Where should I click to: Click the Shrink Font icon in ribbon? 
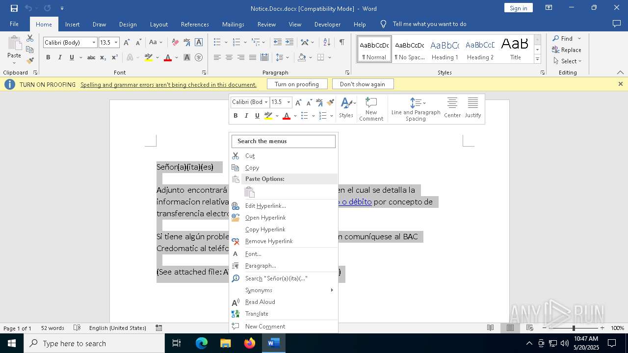[138, 43]
